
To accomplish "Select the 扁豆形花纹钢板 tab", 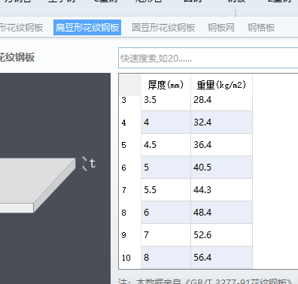I will [87, 28].
